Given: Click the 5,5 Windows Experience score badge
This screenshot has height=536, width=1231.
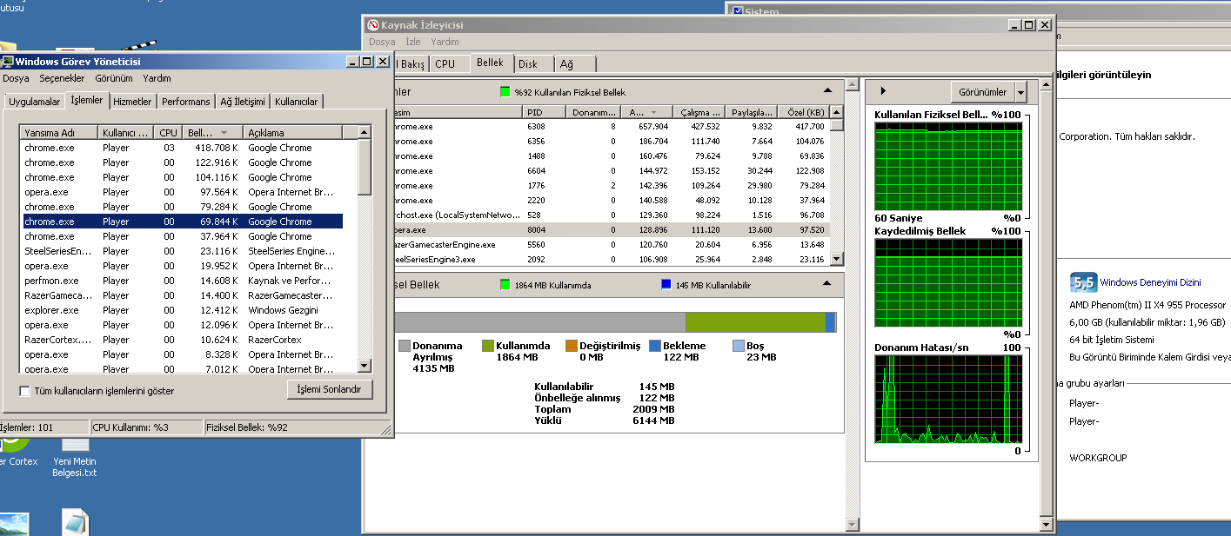Looking at the screenshot, I should (1083, 282).
